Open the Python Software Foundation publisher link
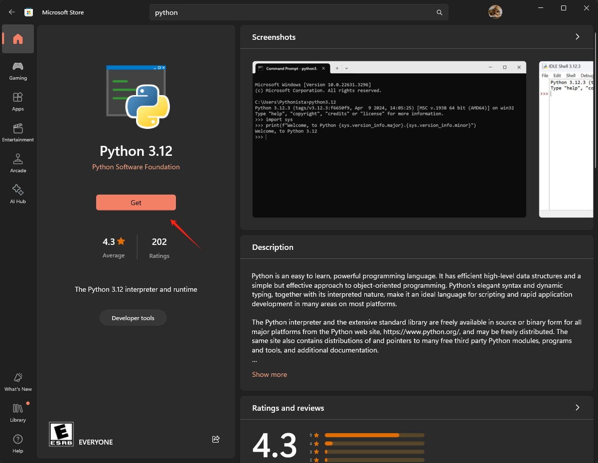 pyautogui.click(x=136, y=167)
